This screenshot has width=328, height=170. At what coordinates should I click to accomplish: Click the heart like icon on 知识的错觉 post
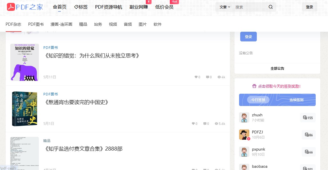click(196, 77)
